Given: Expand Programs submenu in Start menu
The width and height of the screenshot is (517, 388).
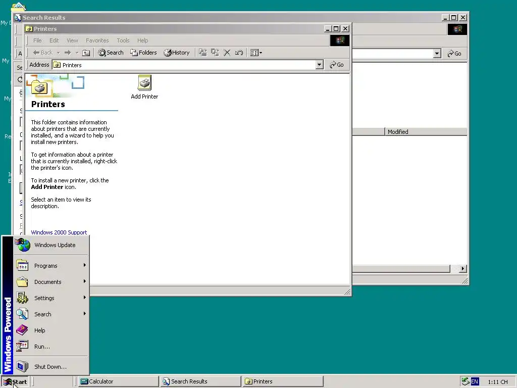Looking at the screenshot, I should point(51,266).
